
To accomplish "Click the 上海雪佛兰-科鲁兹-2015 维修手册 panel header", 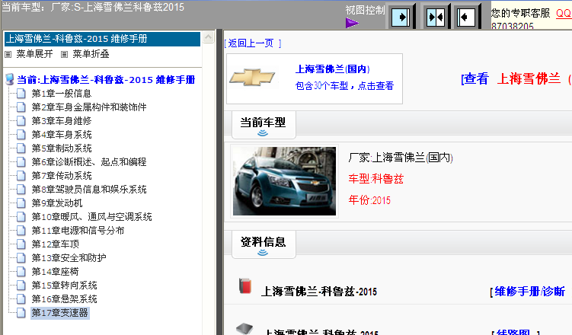I will click(103, 39).
